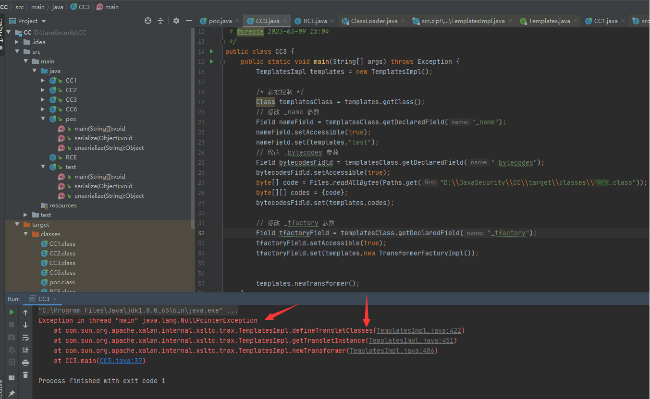Open the TemplatesImpl.java editor tab
The image size is (650, 399).
point(463,21)
